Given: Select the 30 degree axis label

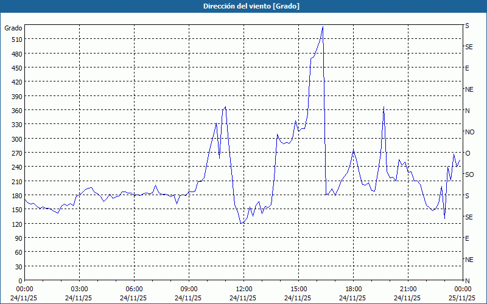Looking at the screenshot, I should point(19,266).
